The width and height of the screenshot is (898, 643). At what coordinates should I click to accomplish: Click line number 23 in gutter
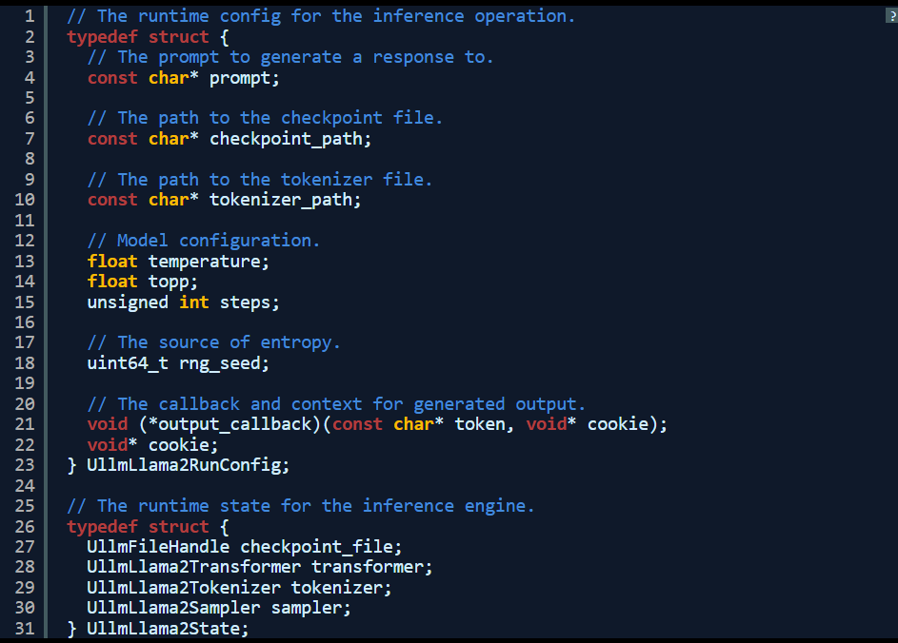click(25, 465)
